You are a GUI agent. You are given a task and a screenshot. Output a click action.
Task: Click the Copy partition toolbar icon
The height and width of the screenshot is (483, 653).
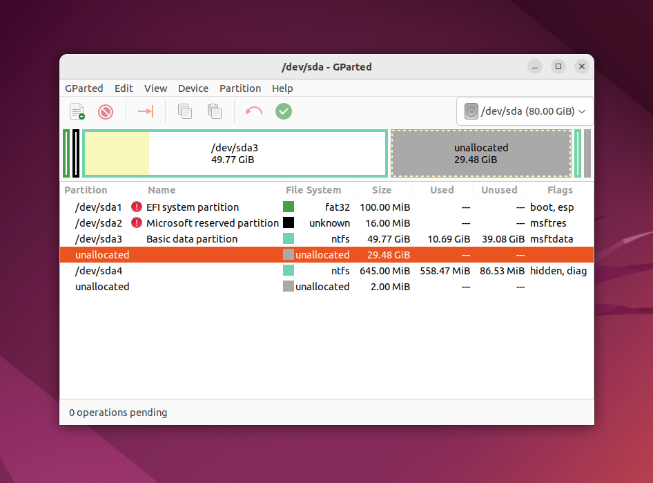[x=185, y=111]
